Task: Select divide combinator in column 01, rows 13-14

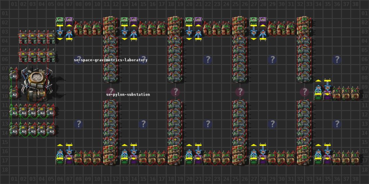Action: pyautogui.click(x=14, y=129)
